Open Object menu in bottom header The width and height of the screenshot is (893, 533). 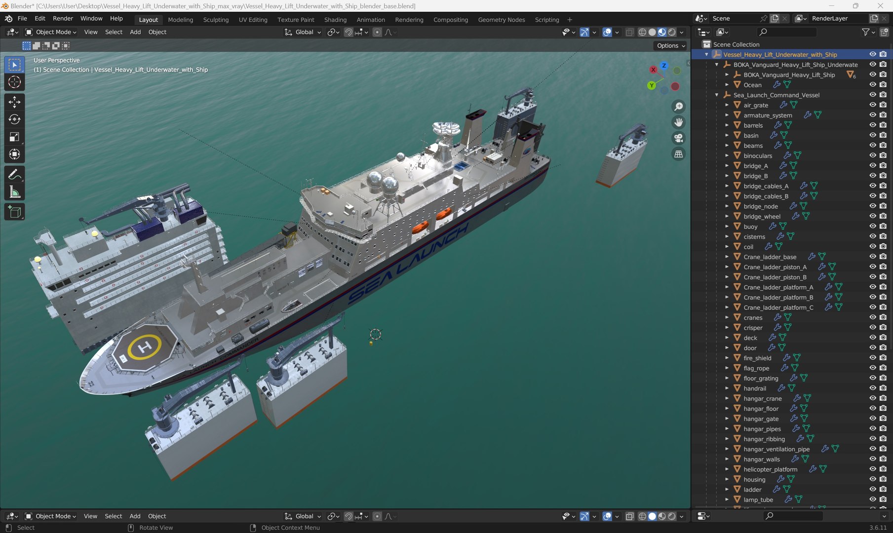coord(157,516)
